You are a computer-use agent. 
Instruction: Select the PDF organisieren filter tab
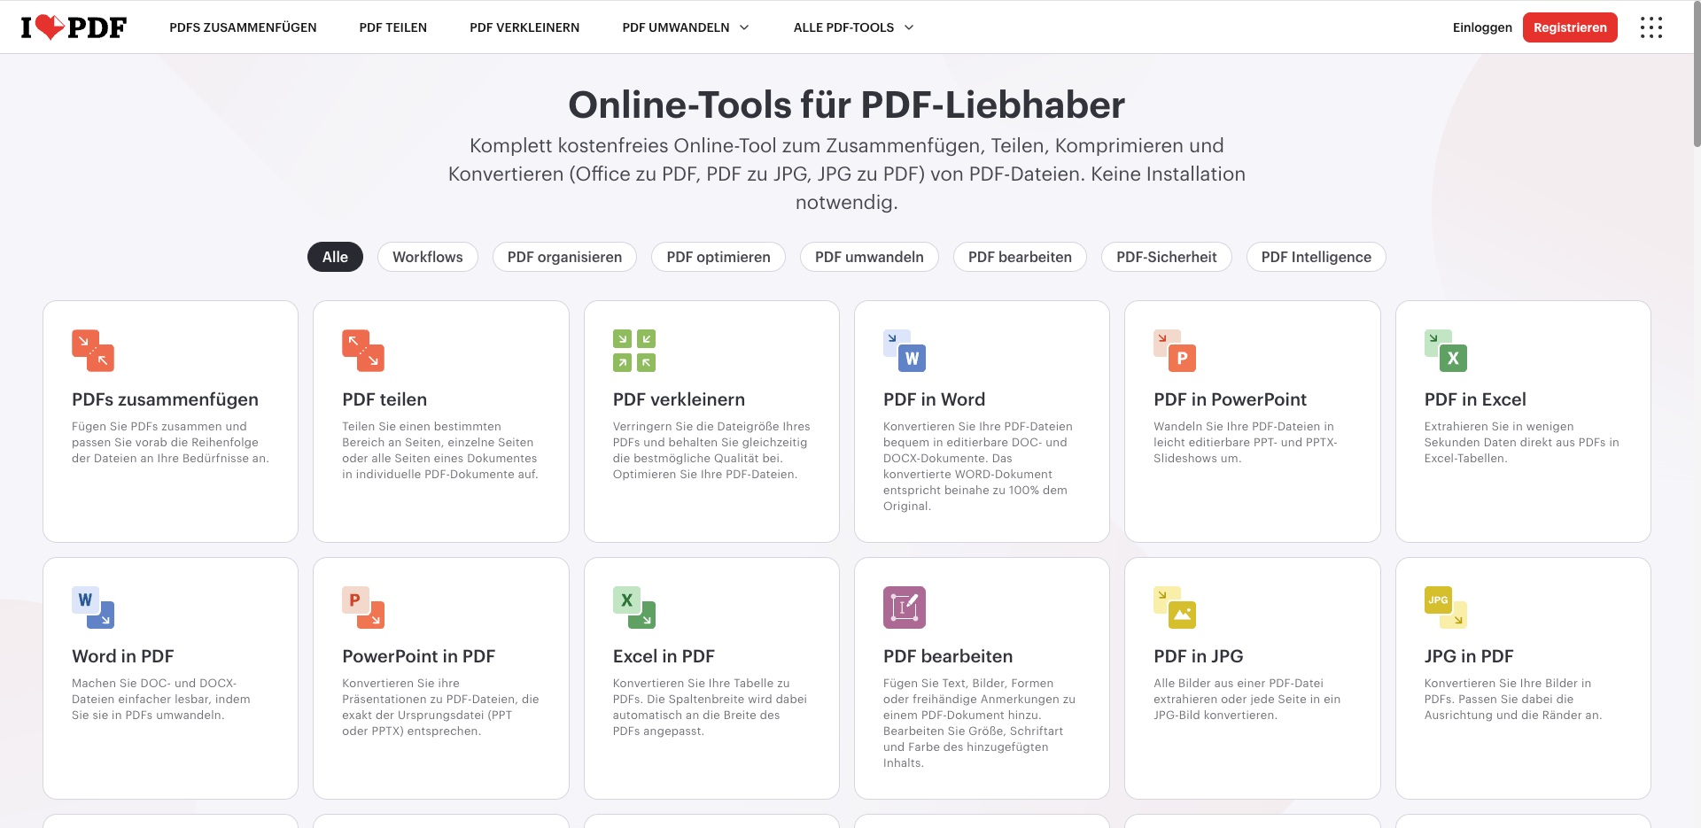pos(564,257)
